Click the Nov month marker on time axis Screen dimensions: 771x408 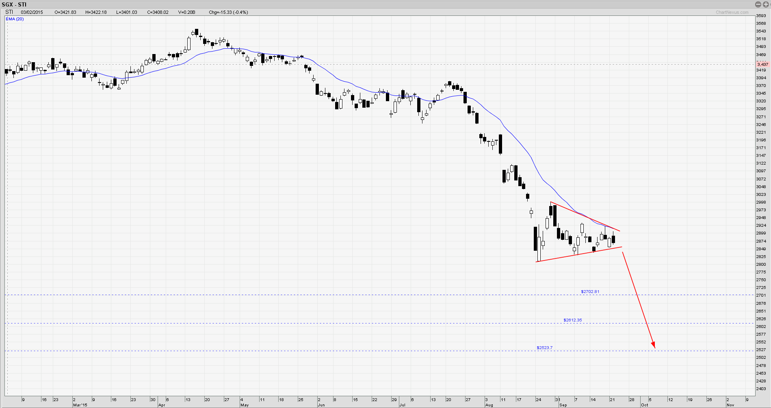(x=730, y=405)
